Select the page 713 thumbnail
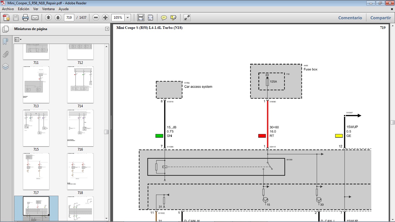 tap(36, 85)
